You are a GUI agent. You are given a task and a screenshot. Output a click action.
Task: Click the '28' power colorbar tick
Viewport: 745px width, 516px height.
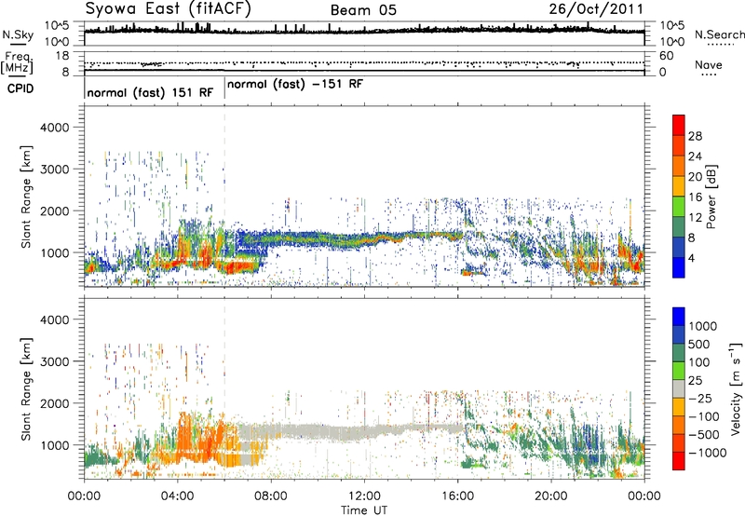695,136
